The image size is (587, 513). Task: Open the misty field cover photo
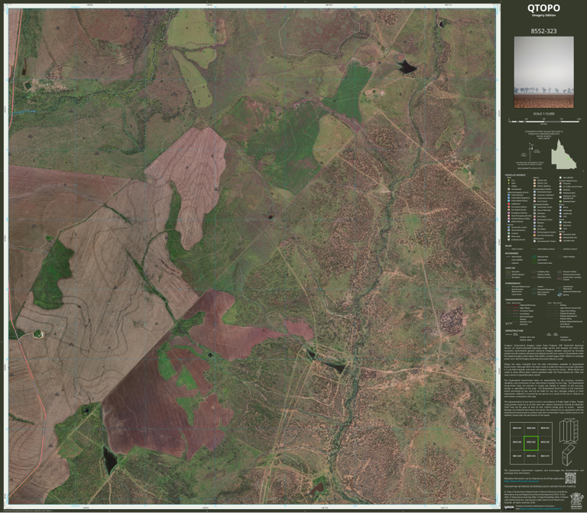(543, 72)
